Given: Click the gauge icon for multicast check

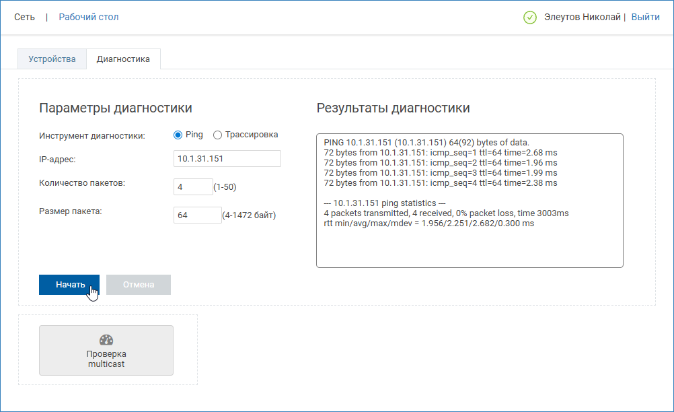Looking at the screenshot, I should pyautogui.click(x=106, y=340).
